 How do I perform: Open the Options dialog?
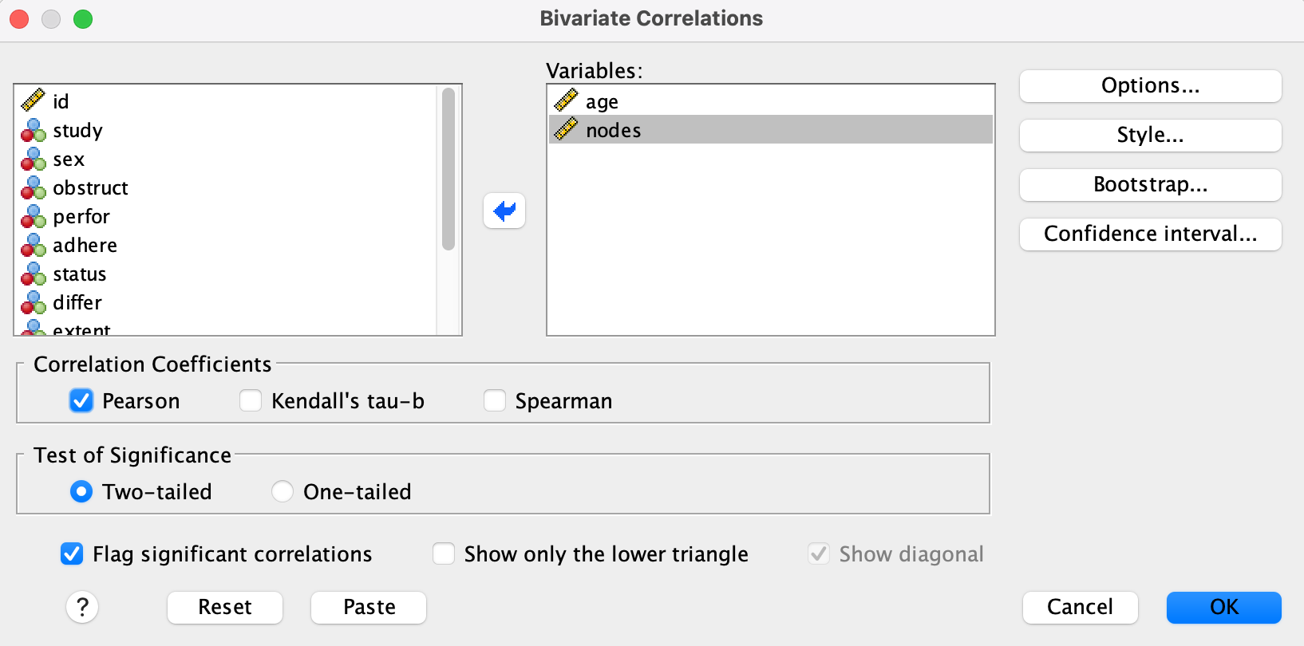pyautogui.click(x=1150, y=85)
